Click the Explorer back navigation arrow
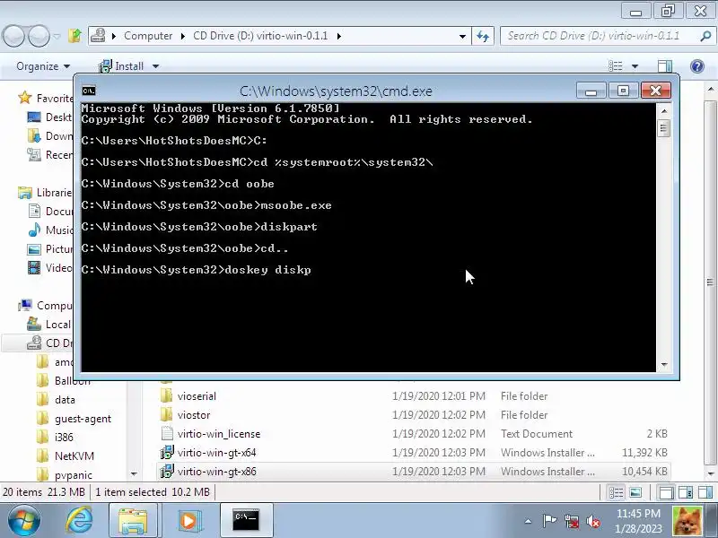718x538 pixels. [x=13, y=36]
